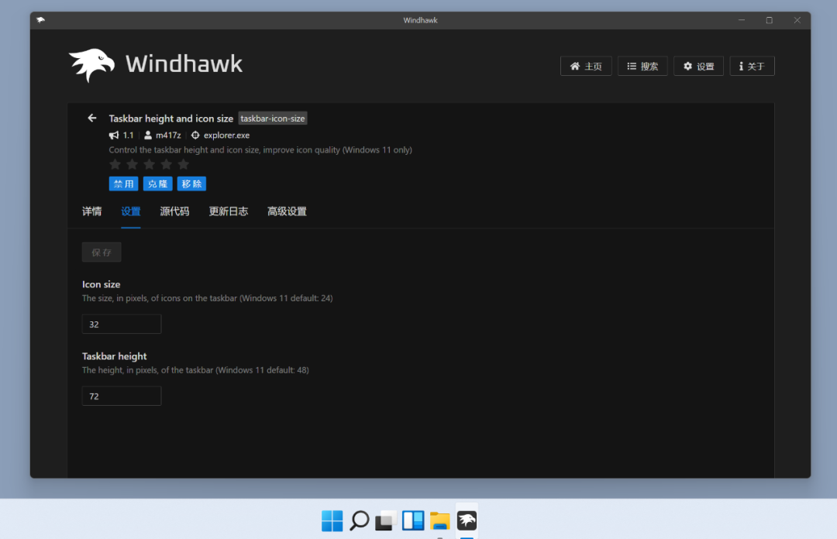
Task: Focus the Icon size input field
Action: click(122, 324)
